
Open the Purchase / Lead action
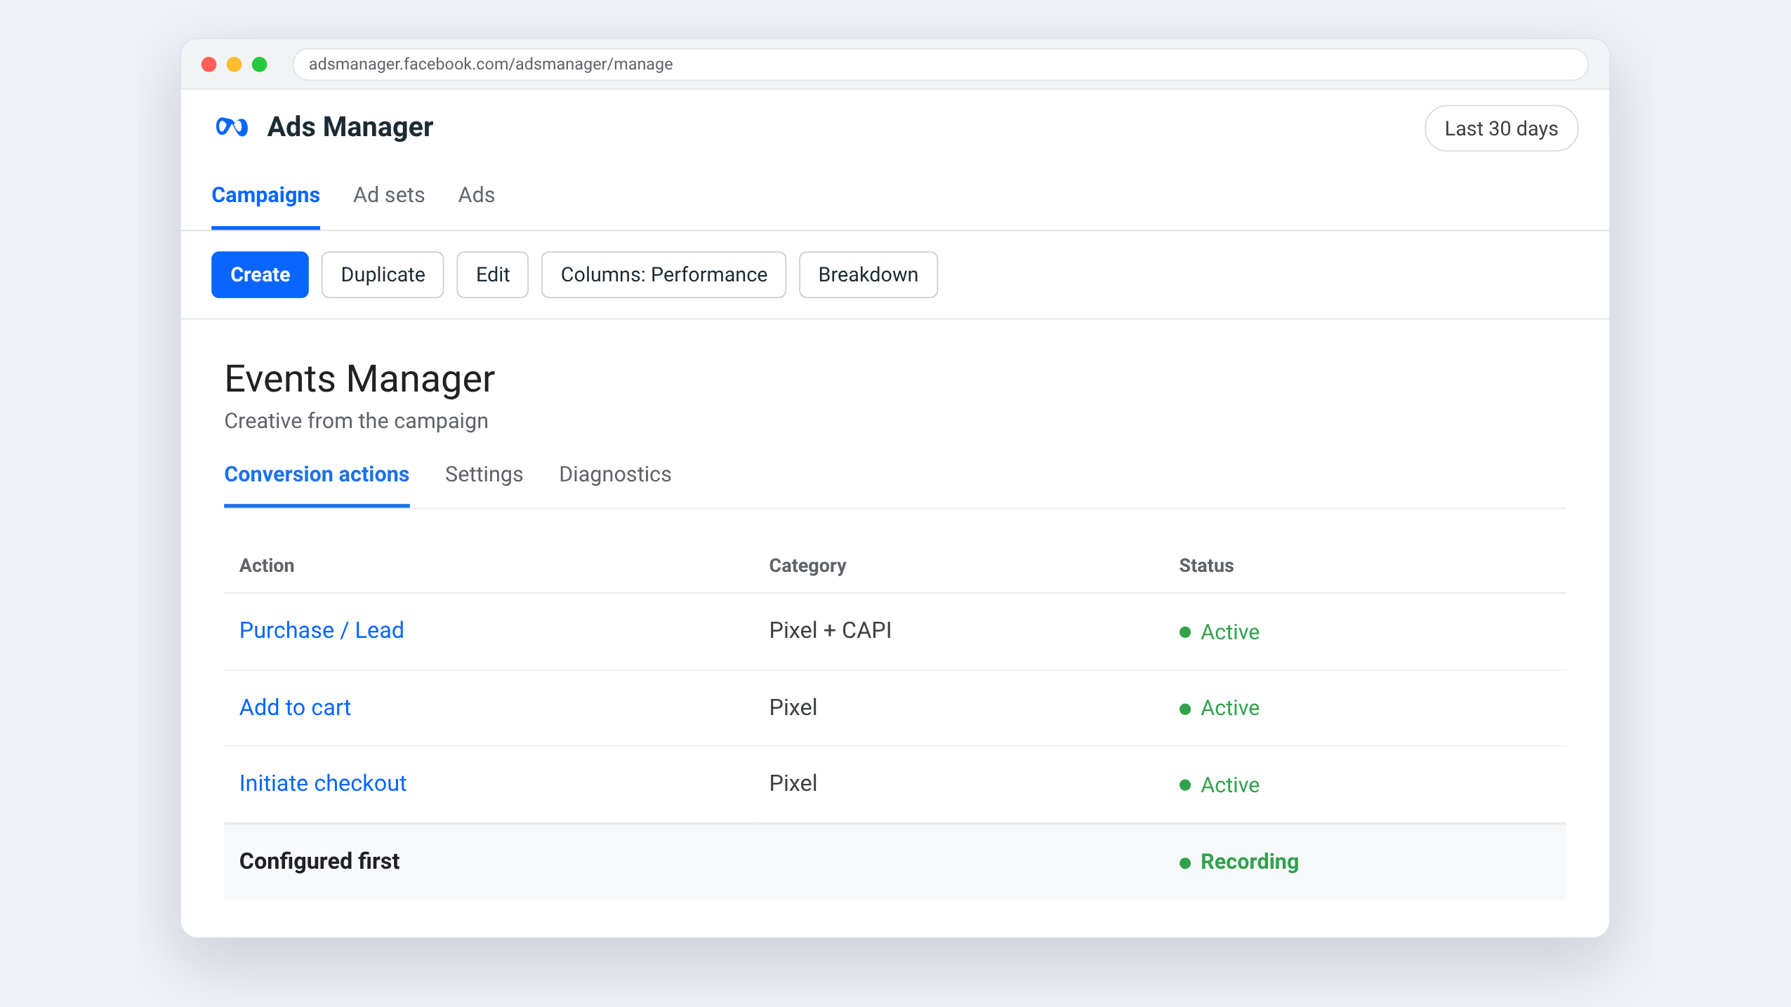tap(322, 630)
